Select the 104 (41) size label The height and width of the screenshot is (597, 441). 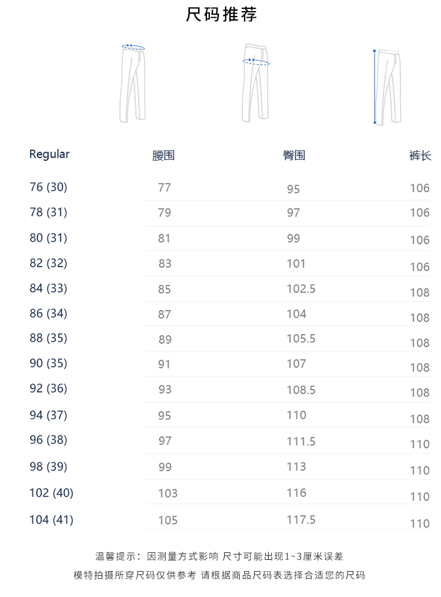[x=52, y=520]
